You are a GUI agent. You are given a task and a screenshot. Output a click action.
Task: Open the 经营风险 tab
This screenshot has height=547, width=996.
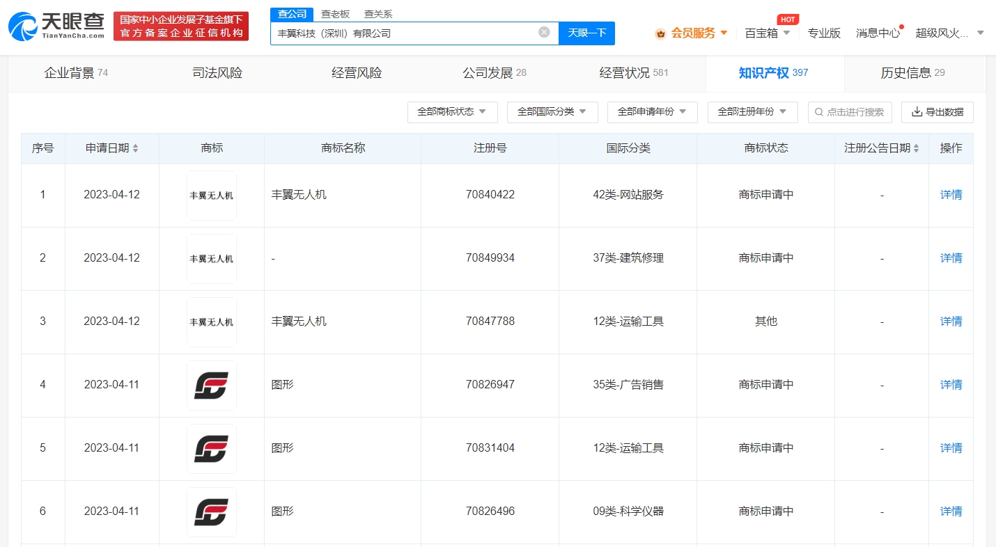[357, 73]
